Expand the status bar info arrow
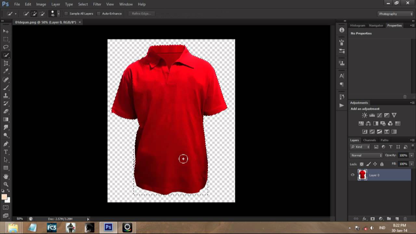Image resolution: width=416 pixels, height=234 pixels. click(88, 219)
